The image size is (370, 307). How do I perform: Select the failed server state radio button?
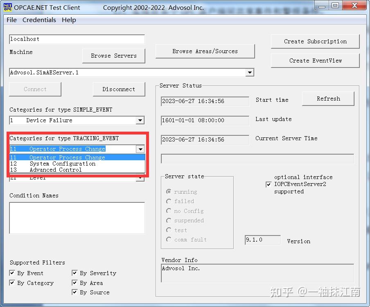pyautogui.click(x=169, y=201)
